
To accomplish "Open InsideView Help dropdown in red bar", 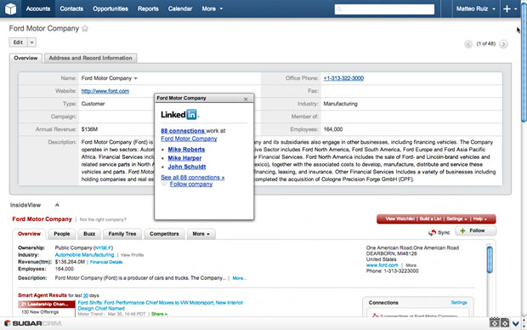I will (479, 219).
